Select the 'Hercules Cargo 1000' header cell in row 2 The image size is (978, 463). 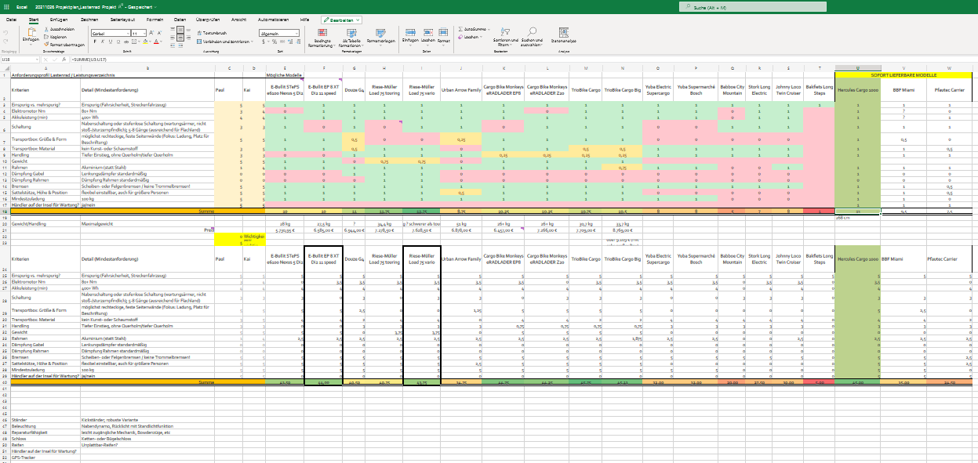(858, 90)
